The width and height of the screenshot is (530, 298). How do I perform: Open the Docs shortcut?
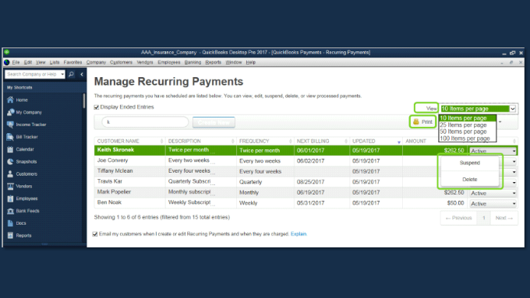[20, 223]
